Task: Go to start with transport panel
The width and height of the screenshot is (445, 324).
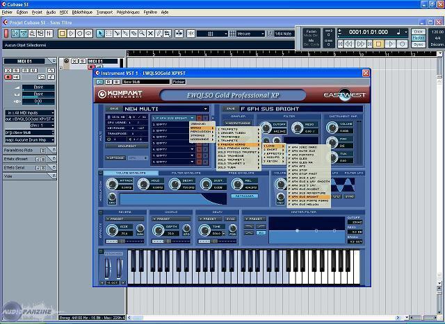Action: (x=340, y=44)
